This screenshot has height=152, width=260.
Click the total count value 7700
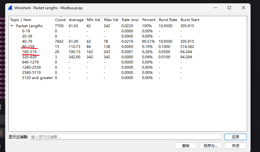coord(59,26)
